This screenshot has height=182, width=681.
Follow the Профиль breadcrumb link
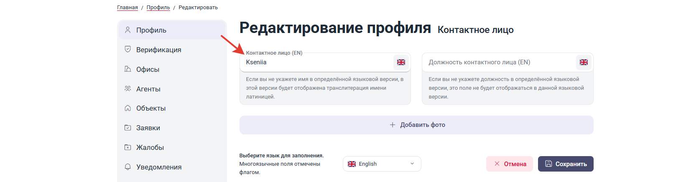pyautogui.click(x=158, y=8)
